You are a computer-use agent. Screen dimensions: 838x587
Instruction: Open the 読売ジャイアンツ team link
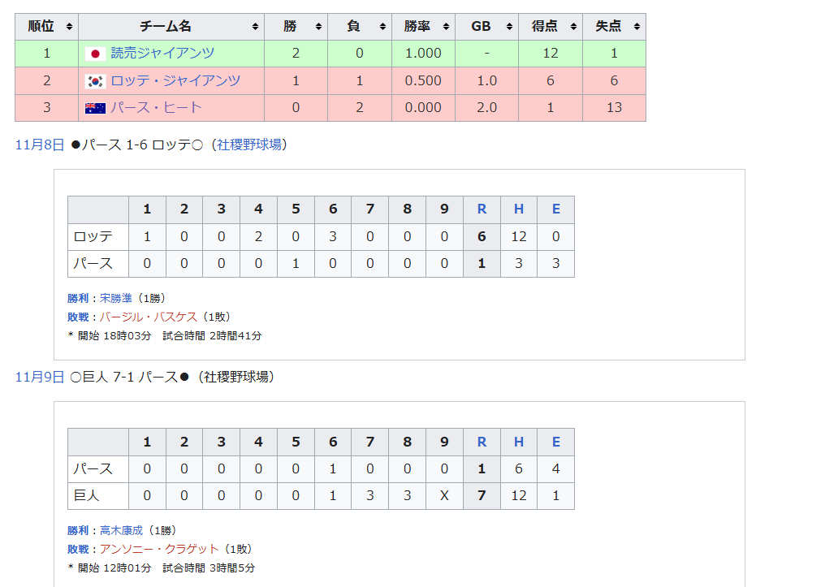(x=162, y=54)
